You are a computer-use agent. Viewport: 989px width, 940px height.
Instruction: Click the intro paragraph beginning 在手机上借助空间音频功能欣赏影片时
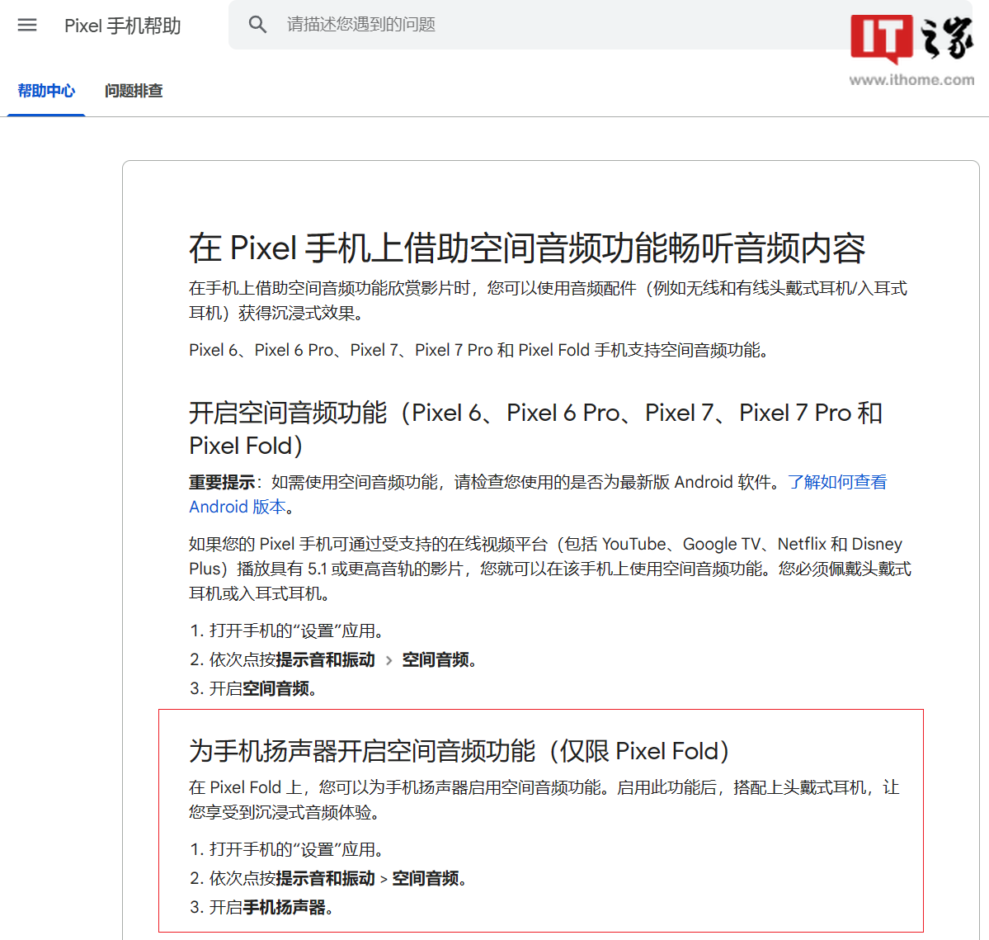548,300
